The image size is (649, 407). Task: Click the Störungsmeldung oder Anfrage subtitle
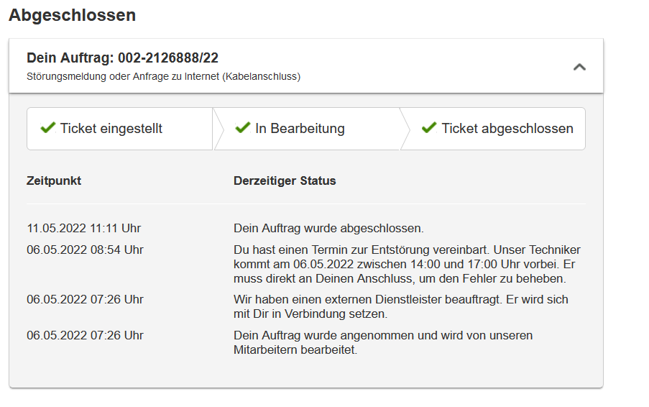(x=163, y=76)
